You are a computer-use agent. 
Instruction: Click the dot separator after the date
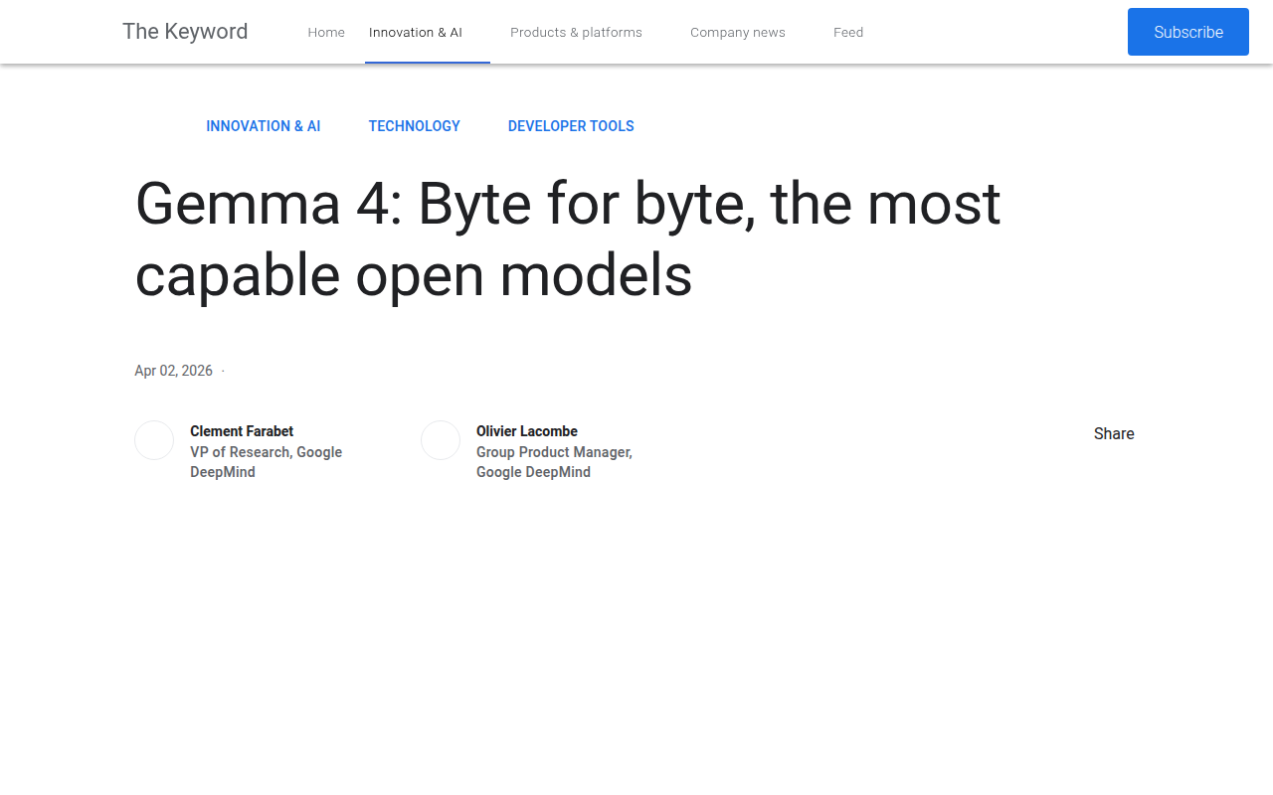pos(223,371)
